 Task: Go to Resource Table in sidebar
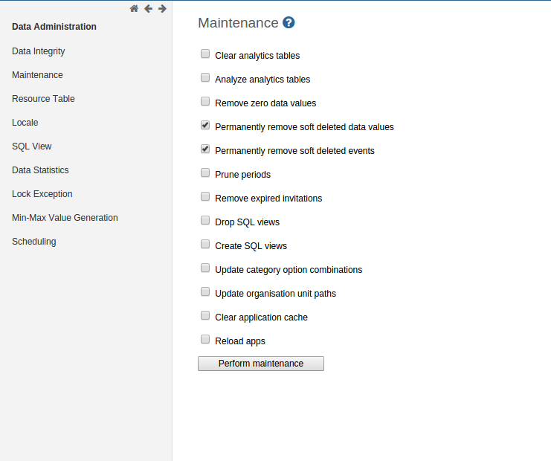[43, 99]
